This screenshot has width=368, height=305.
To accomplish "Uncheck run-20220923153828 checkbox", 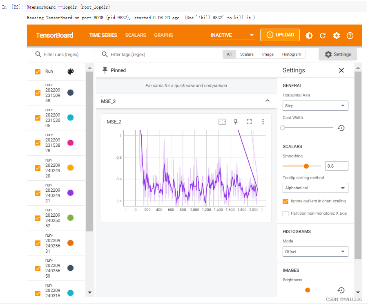I will [38, 143].
